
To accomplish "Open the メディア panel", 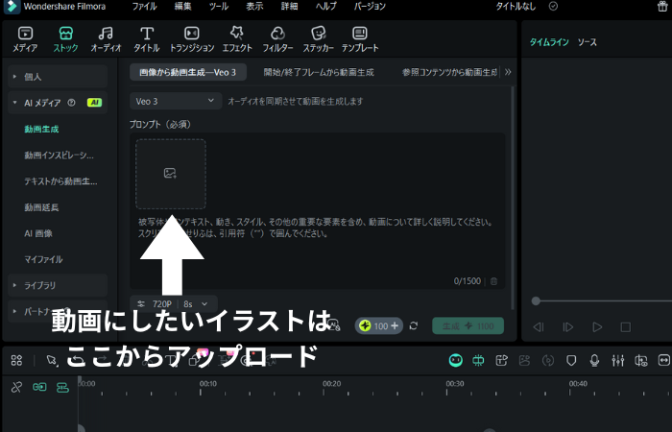I will click(25, 39).
